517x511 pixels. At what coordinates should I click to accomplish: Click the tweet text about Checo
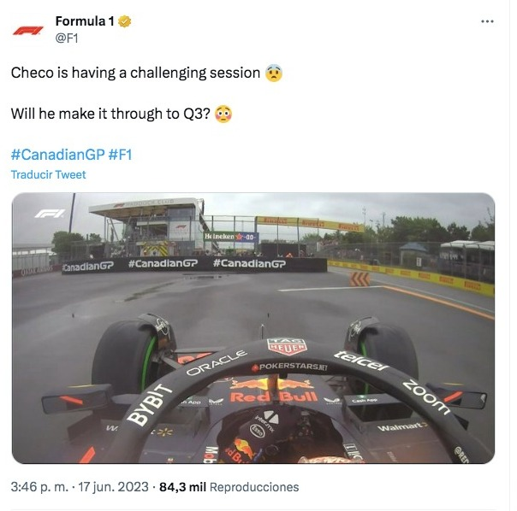[x=135, y=73]
